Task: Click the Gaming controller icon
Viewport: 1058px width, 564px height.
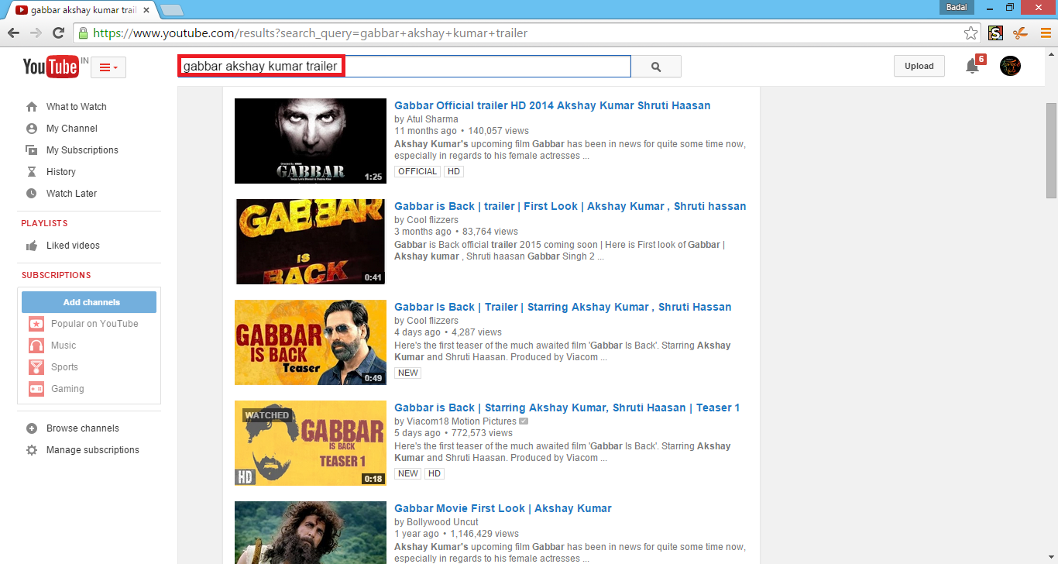Action: click(36, 389)
